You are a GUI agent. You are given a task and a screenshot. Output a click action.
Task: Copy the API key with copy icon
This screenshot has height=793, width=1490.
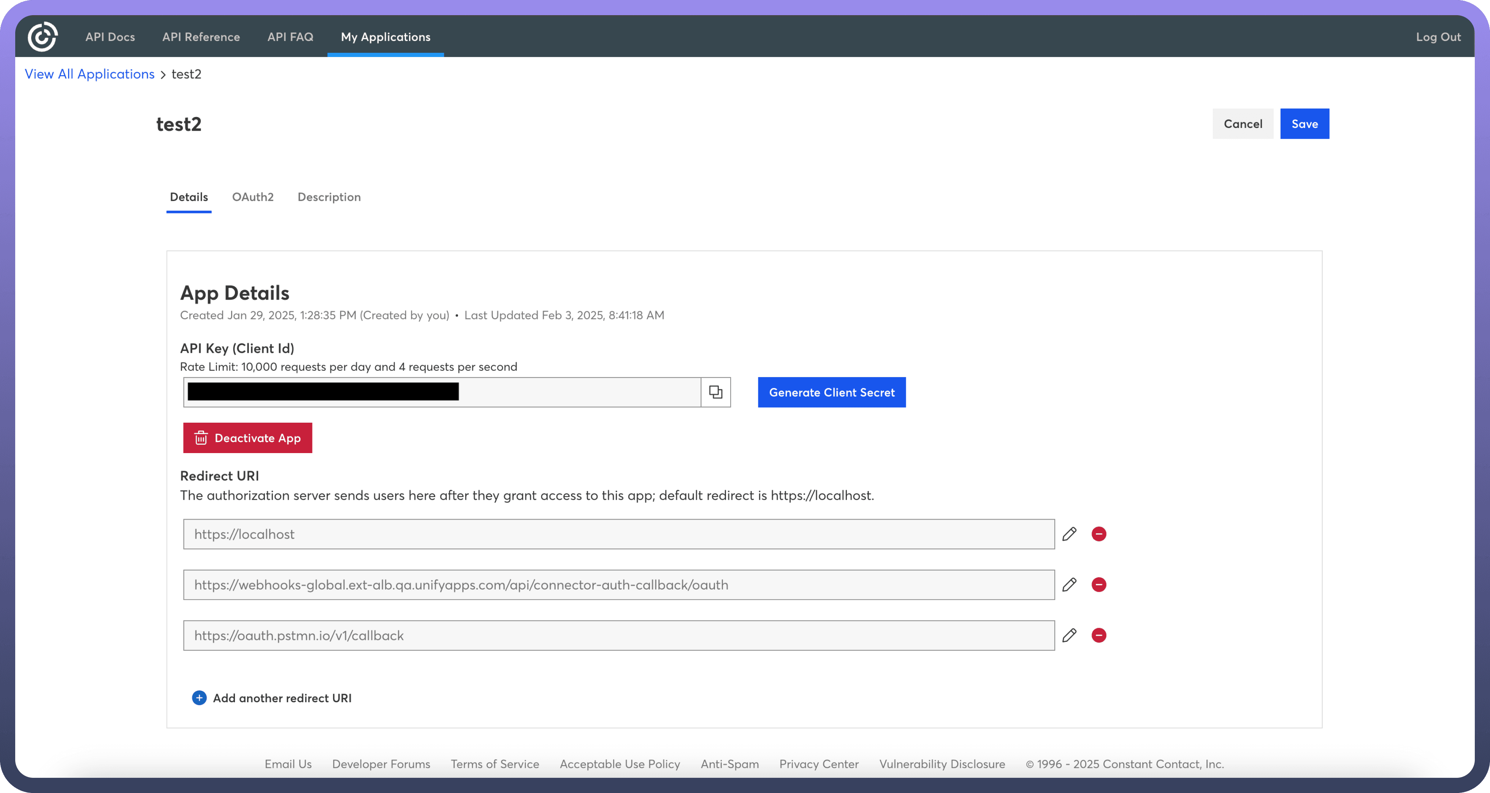715,392
